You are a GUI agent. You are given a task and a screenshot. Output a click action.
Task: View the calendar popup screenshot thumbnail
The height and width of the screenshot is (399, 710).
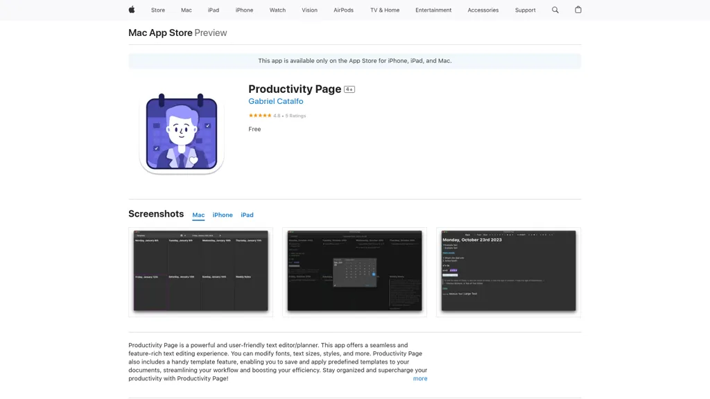click(354, 272)
